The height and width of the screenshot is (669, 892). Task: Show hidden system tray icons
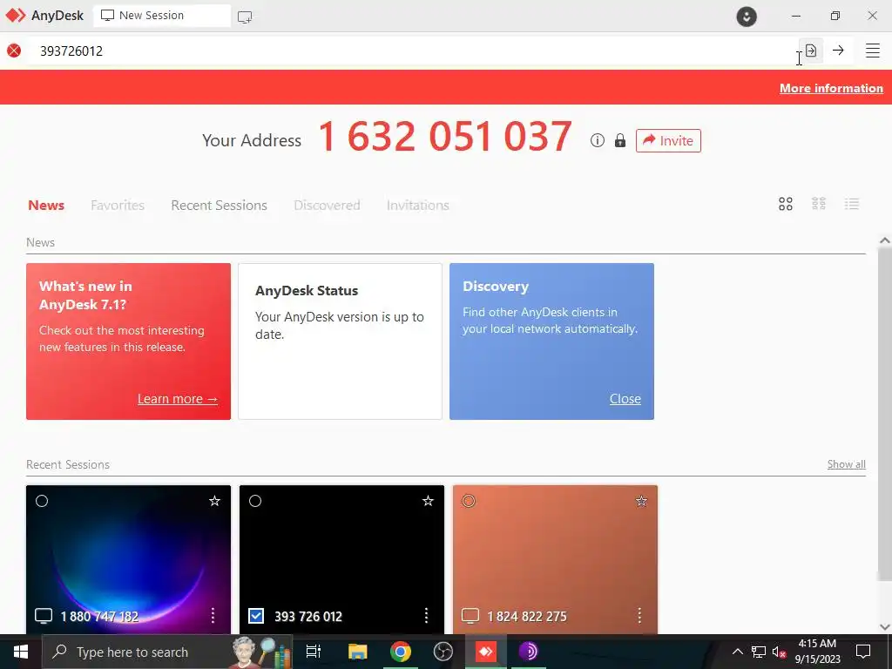point(737,652)
